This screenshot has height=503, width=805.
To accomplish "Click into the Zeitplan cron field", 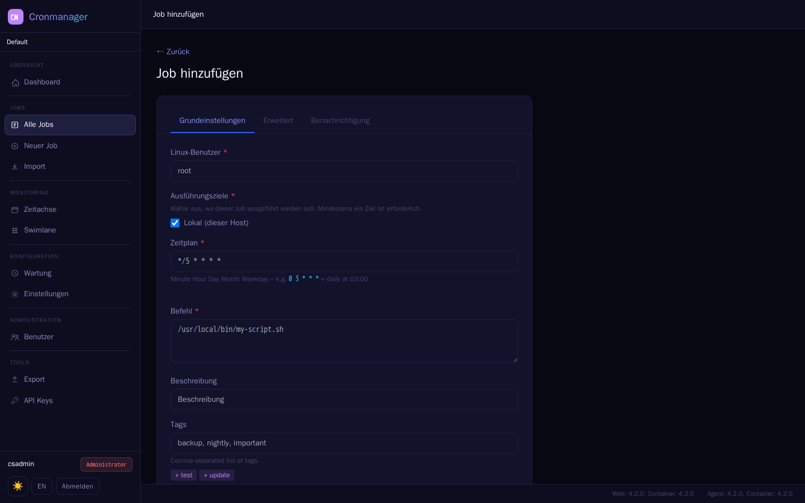I will tap(344, 262).
